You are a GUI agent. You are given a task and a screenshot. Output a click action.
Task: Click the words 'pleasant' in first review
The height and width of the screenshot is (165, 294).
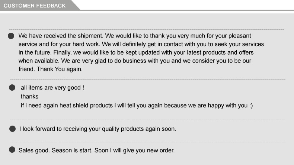[x=240, y=36]
